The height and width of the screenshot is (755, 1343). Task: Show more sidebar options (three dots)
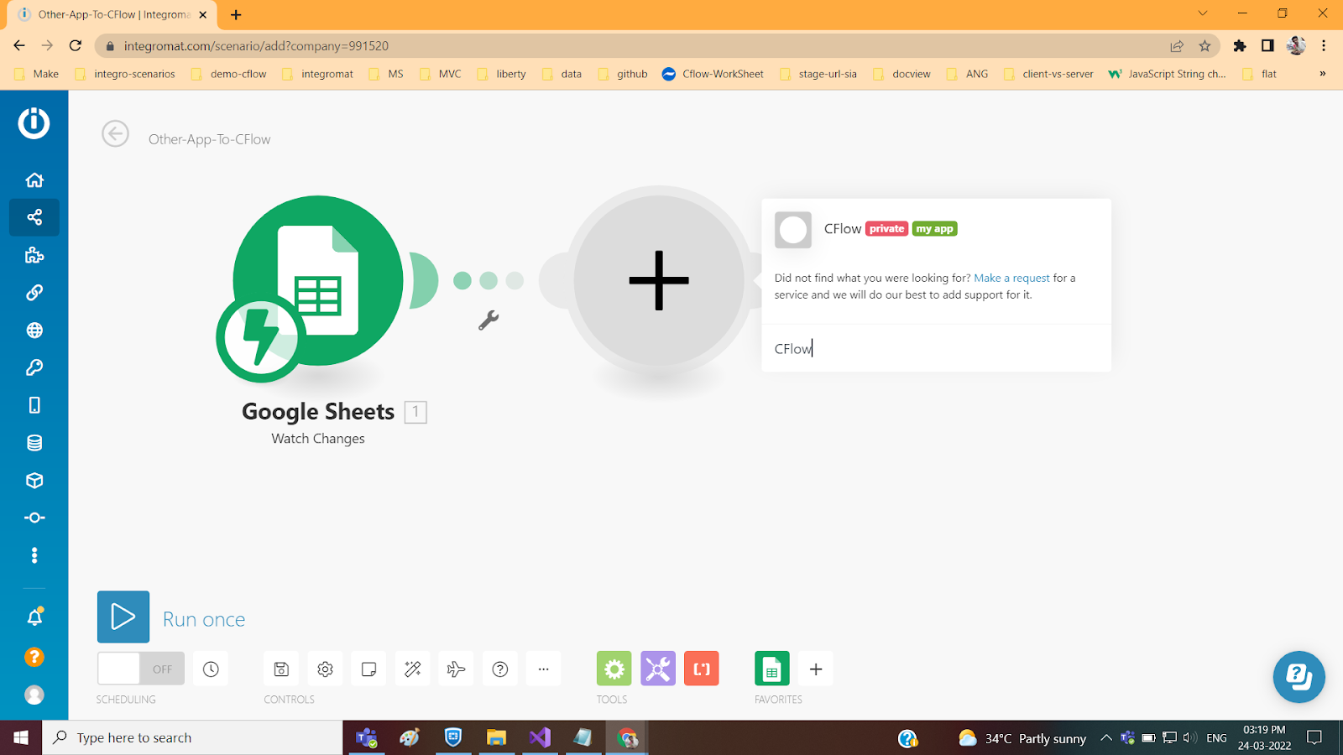click(34, 555)
